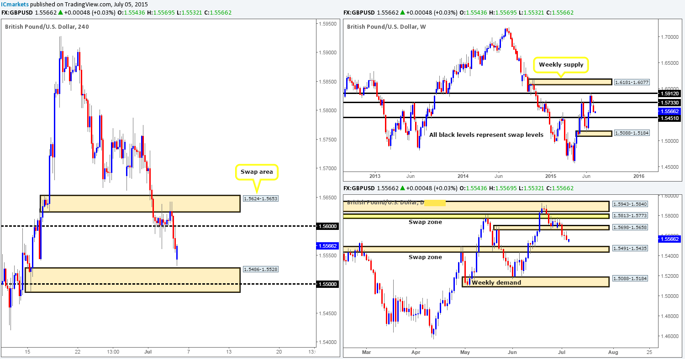Image resolution: width=685 pixels, height=359 pixels.
Task: Click blue current price tag on 240 chart
Action: pos(327,245)
